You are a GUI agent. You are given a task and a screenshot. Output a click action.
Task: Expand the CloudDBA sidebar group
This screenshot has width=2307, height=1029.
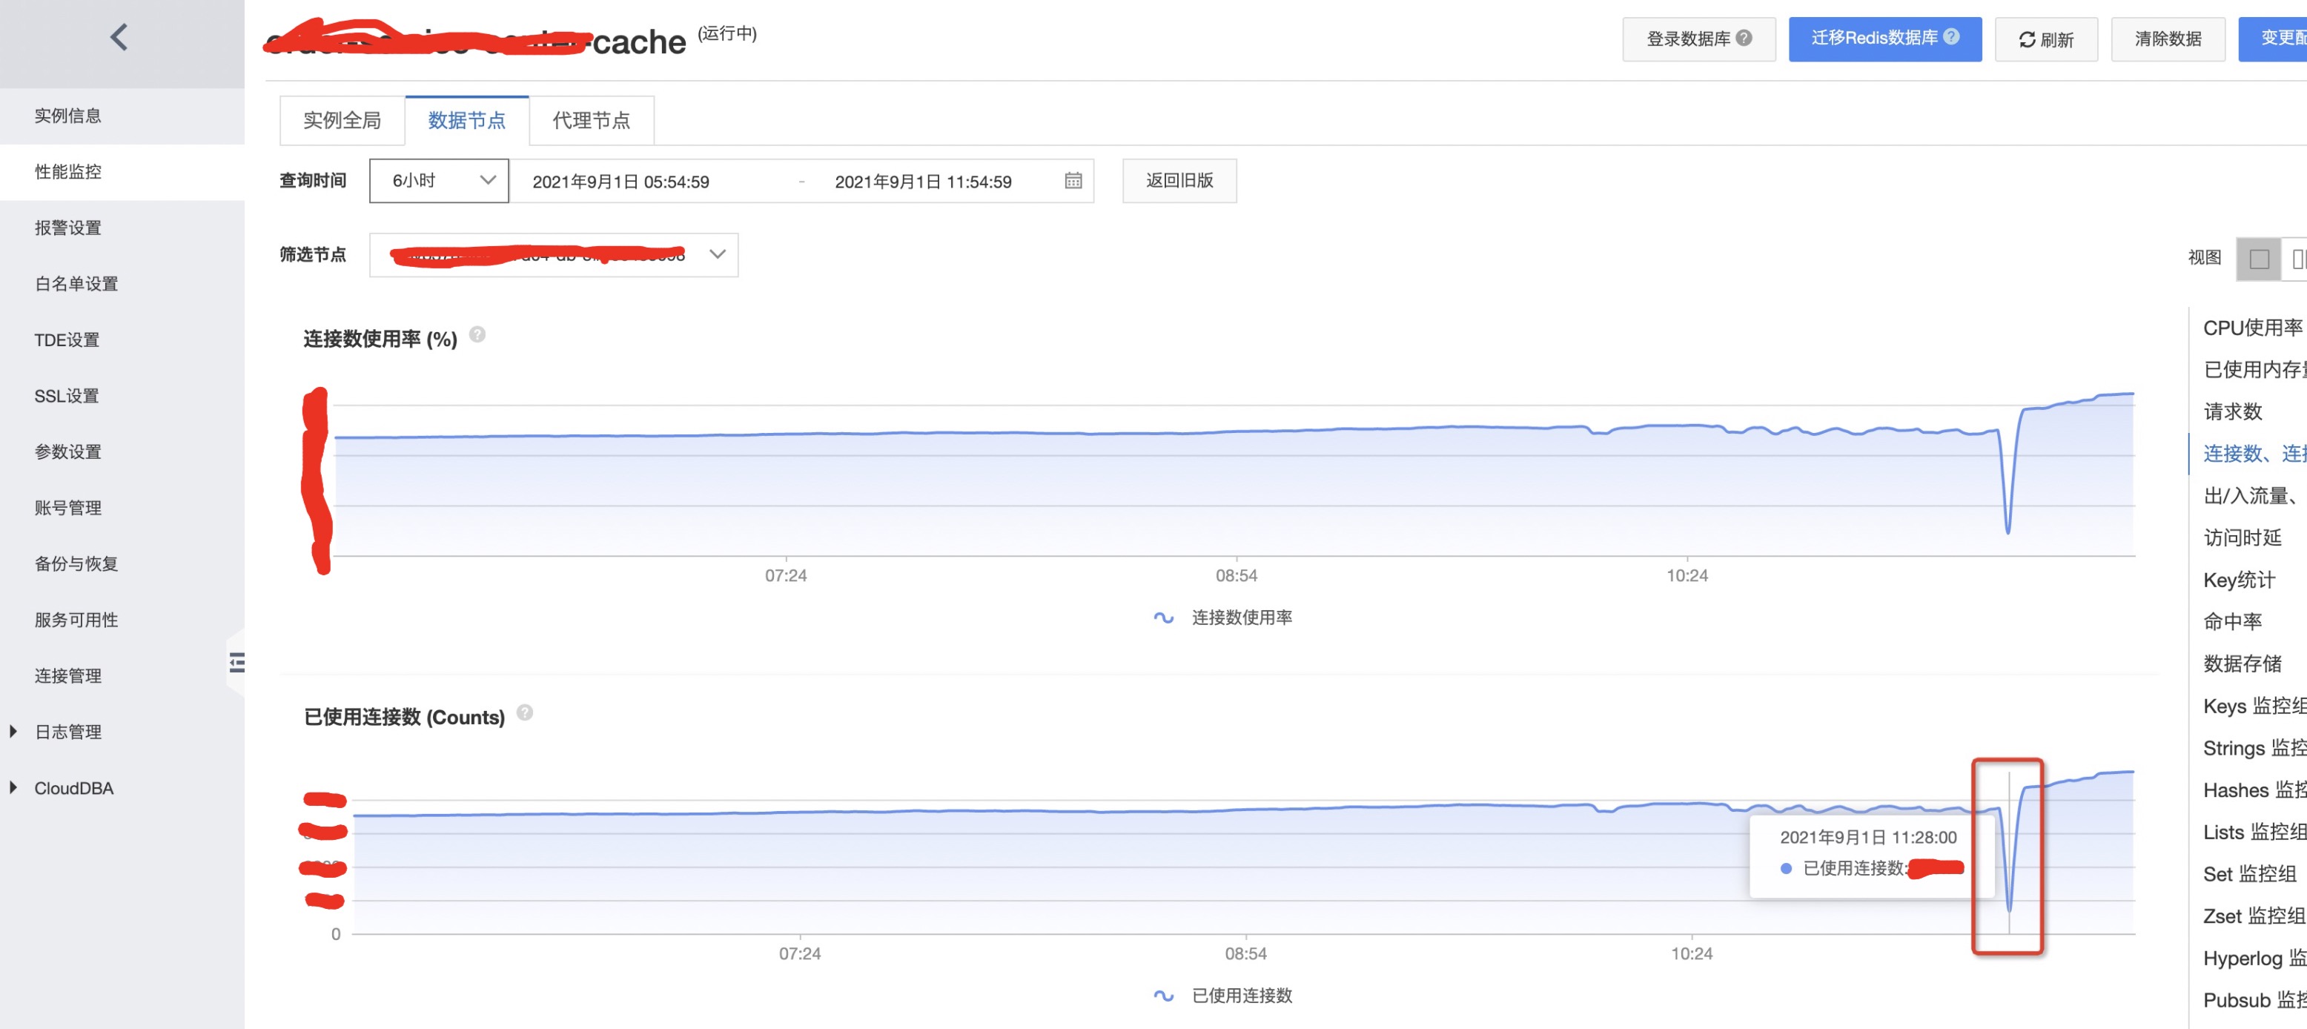(x=13, y=788)
